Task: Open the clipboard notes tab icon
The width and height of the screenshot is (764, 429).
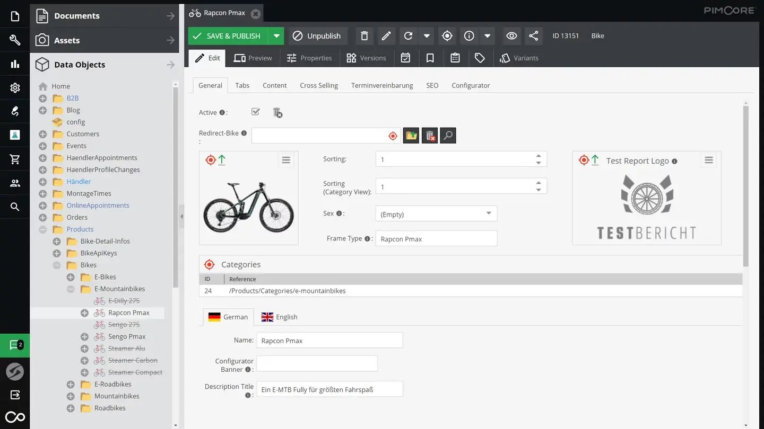Action: click(x=455, y=58)
